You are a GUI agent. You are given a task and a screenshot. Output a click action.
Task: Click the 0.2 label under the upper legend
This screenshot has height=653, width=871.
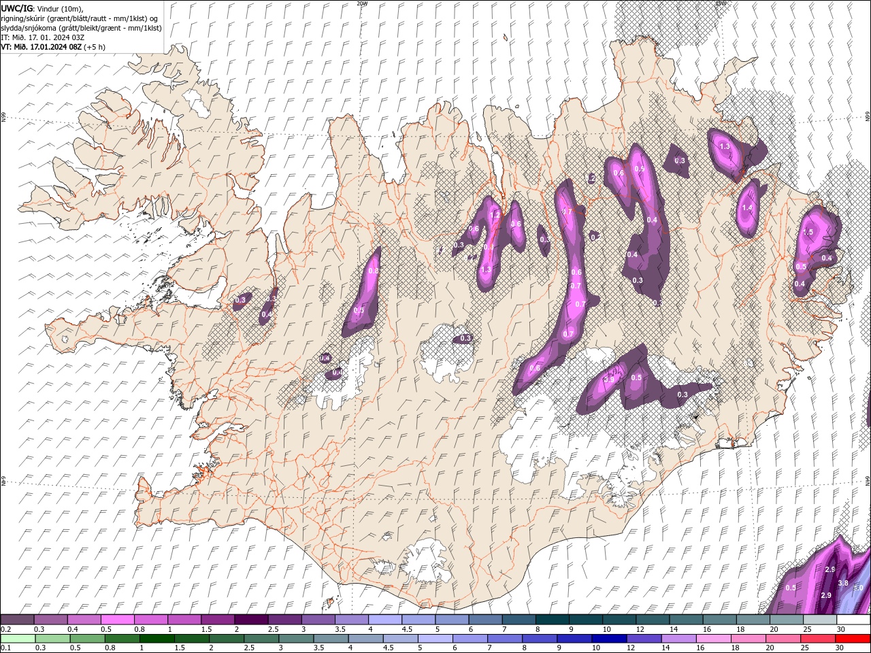(x=5, y=629)
